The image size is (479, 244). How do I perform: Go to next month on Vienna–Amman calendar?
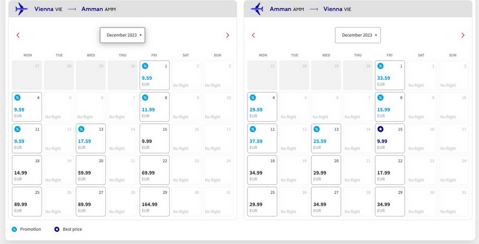point(228,35)
